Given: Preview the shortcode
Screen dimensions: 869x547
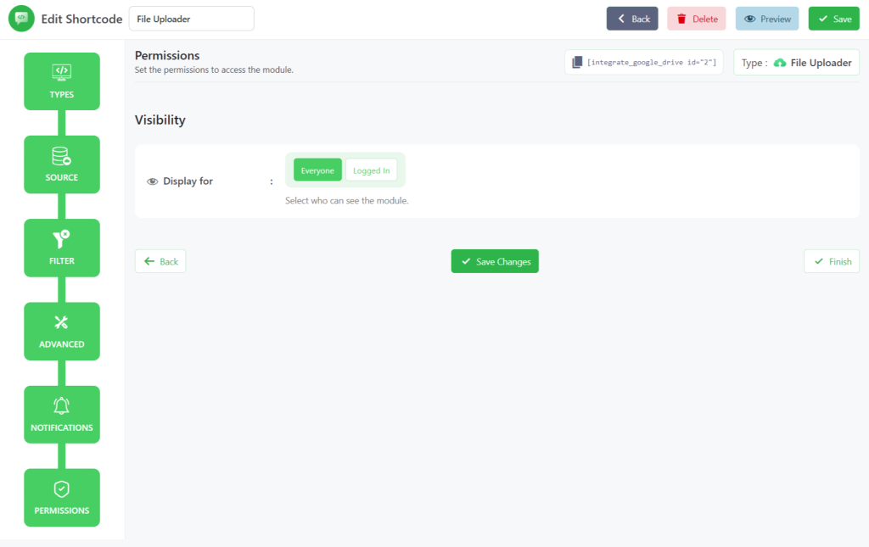Looking at the screenshot, I should (x=767, y=19).
